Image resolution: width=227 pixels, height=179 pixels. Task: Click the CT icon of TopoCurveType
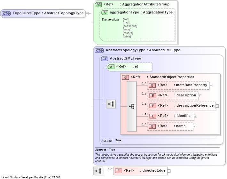[x=6, y=13]
